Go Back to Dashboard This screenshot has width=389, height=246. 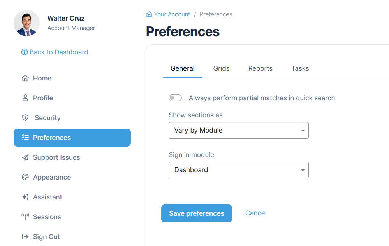pyautogui.click(x=55, y=52)
